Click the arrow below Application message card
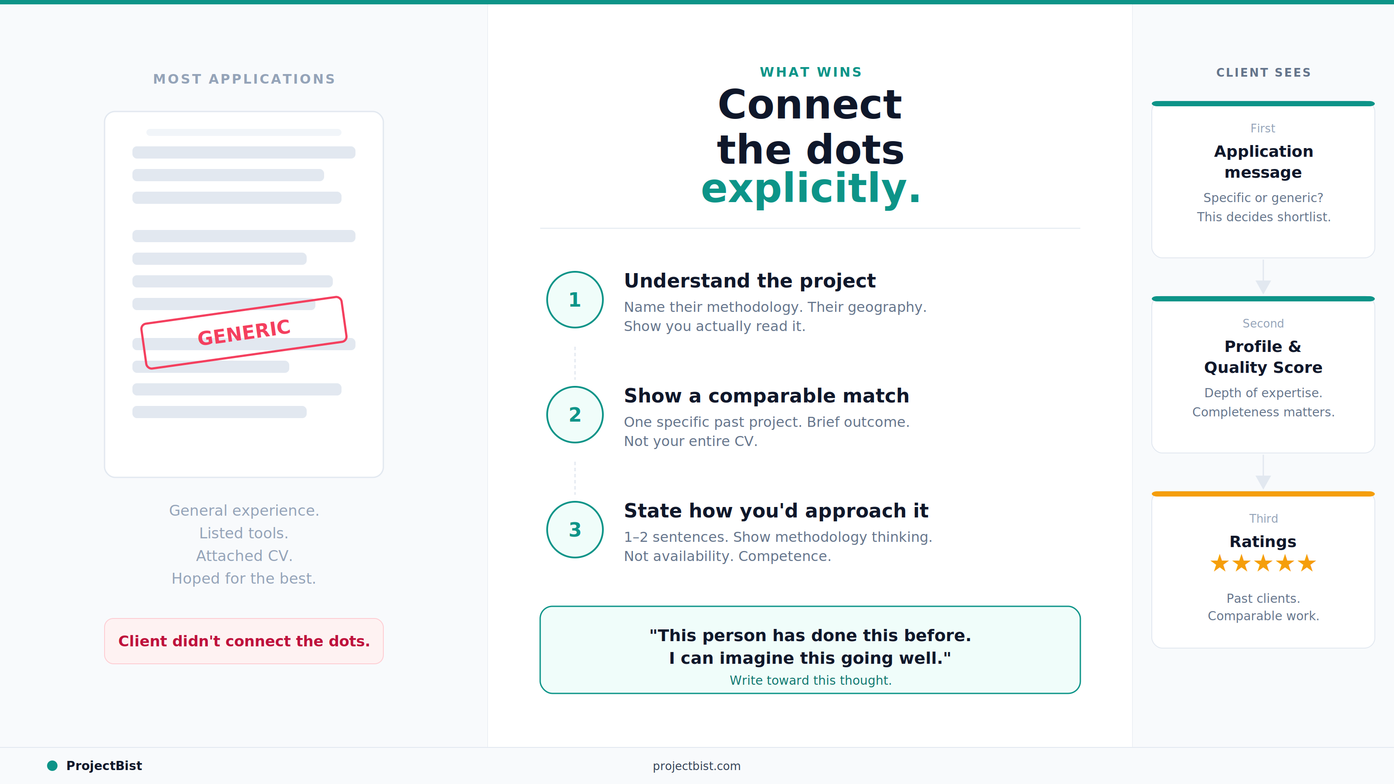 pyautogui.click(x=1263, y=277)
